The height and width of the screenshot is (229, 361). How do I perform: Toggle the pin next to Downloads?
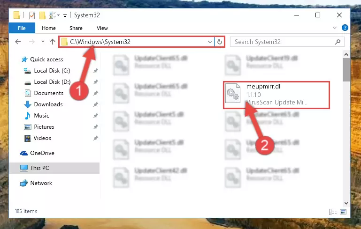[96, 104]
